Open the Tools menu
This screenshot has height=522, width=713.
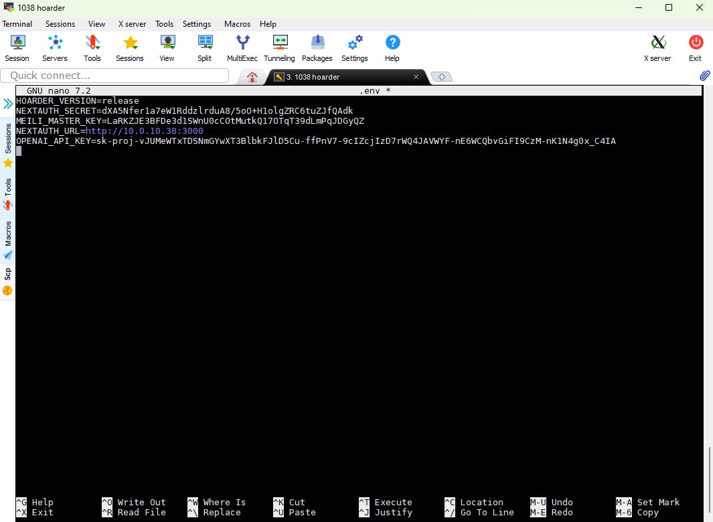[164, 24]
